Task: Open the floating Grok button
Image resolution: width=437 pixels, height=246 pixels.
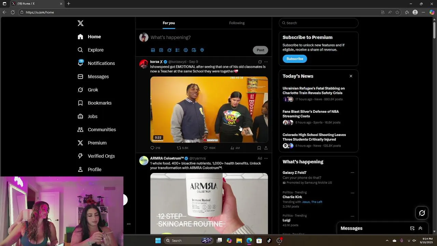Action: (x=422, y=213)
